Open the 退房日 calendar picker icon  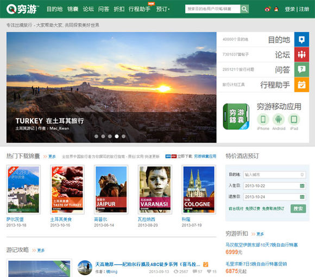pos(302,197)
